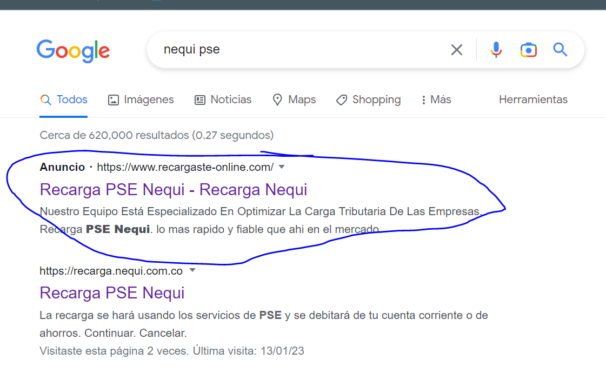Screen dimensions: 606x379
Task: Clear the search box with the X icon
Action: point(456,50)
